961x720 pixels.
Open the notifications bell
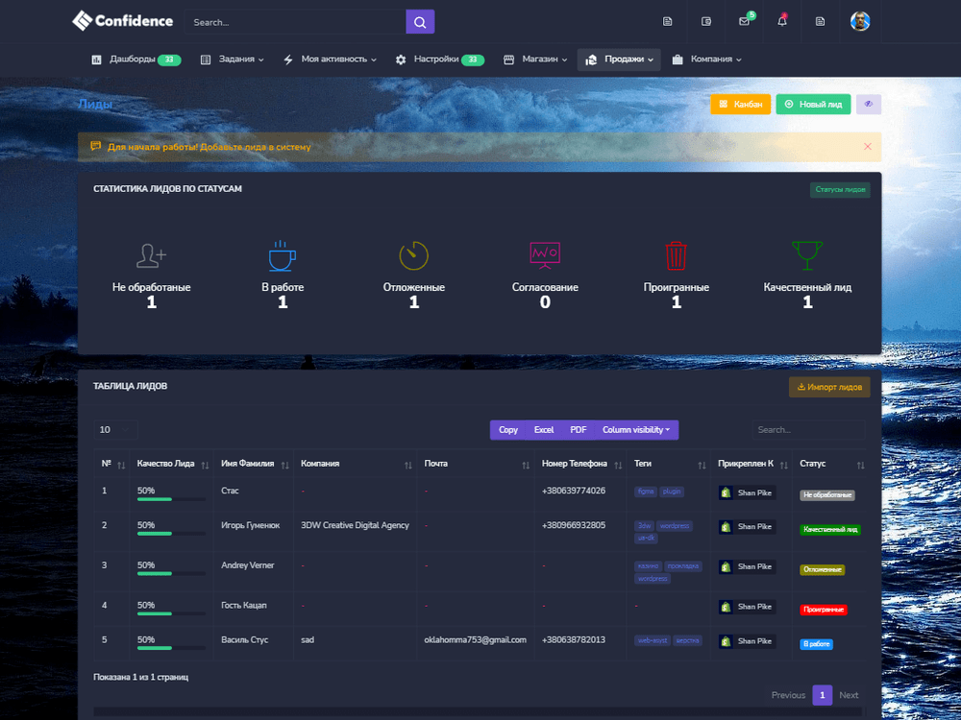coord(782,21)
